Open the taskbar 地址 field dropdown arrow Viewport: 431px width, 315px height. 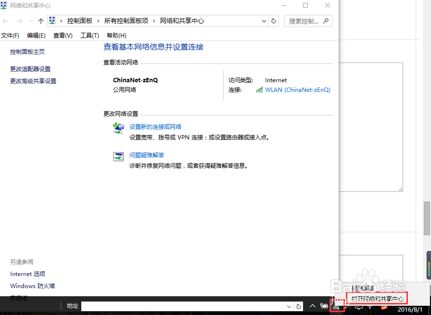point(290,306)
